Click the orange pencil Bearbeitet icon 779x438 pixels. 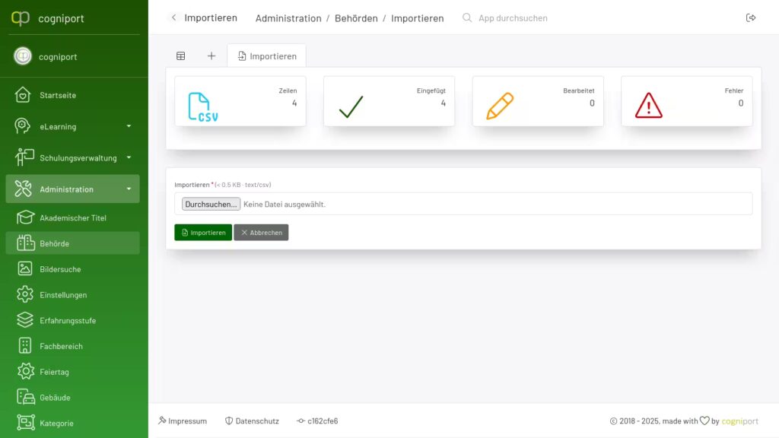pos(500,106)
